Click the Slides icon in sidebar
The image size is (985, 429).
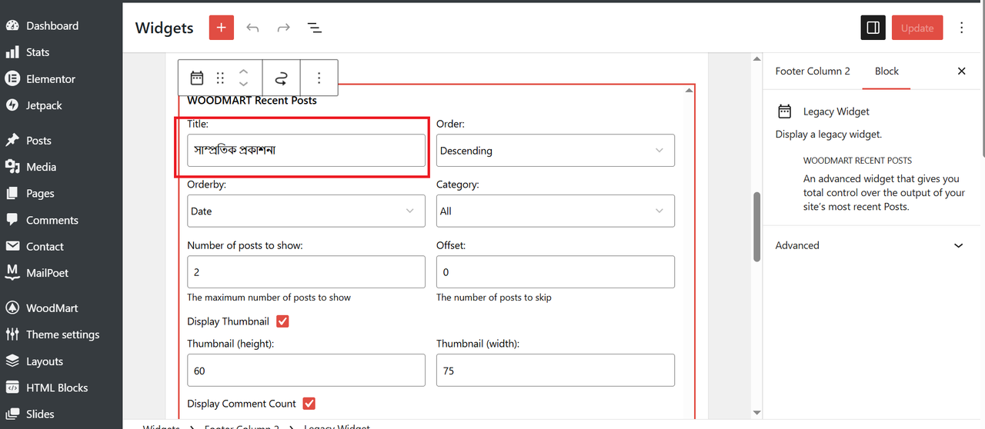tap(12, 414)
